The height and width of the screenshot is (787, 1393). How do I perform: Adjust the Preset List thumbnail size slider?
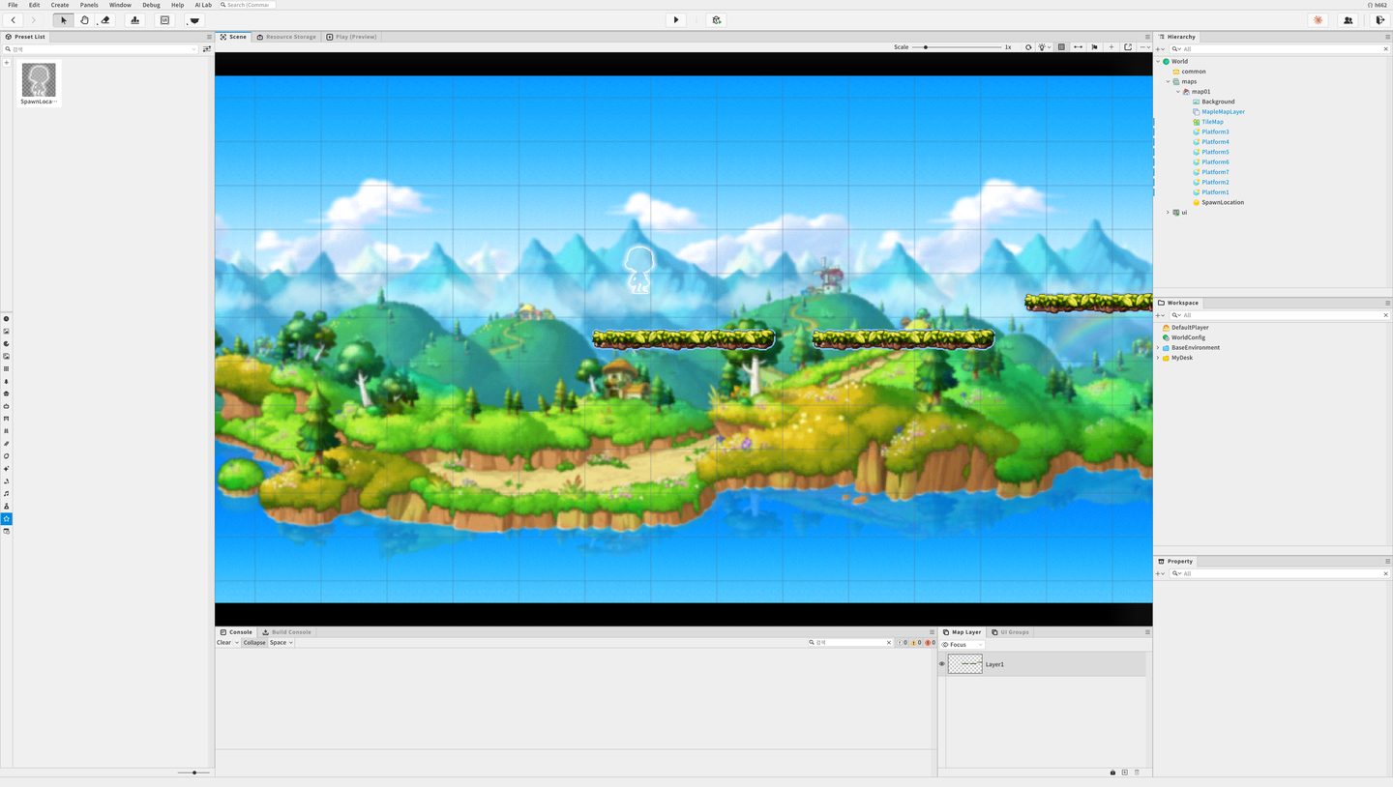[193, 772]
